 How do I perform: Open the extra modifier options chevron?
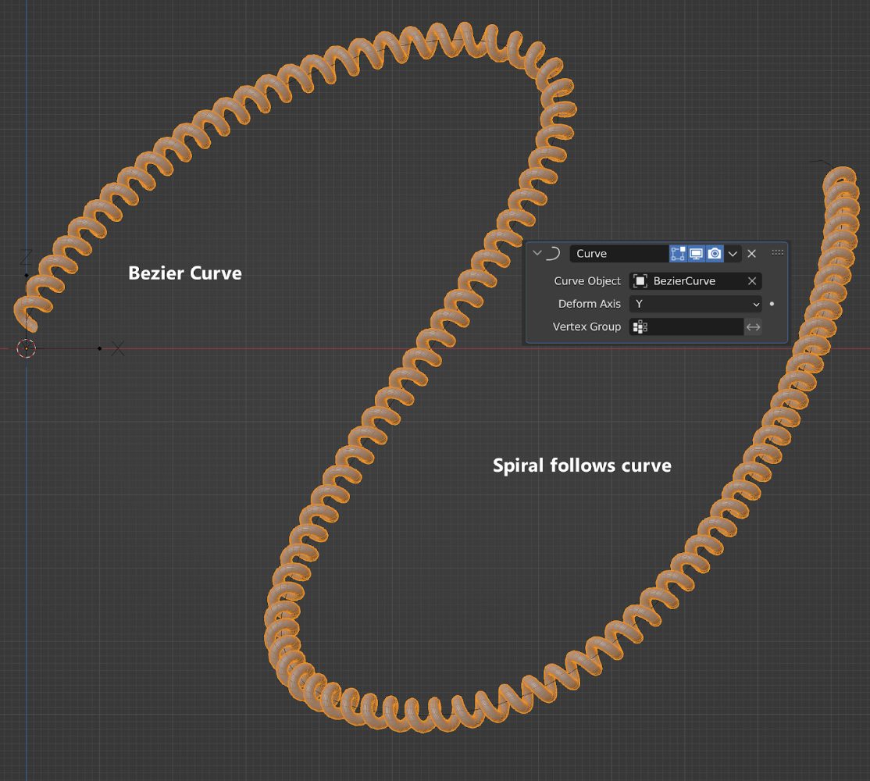point(733,253)
